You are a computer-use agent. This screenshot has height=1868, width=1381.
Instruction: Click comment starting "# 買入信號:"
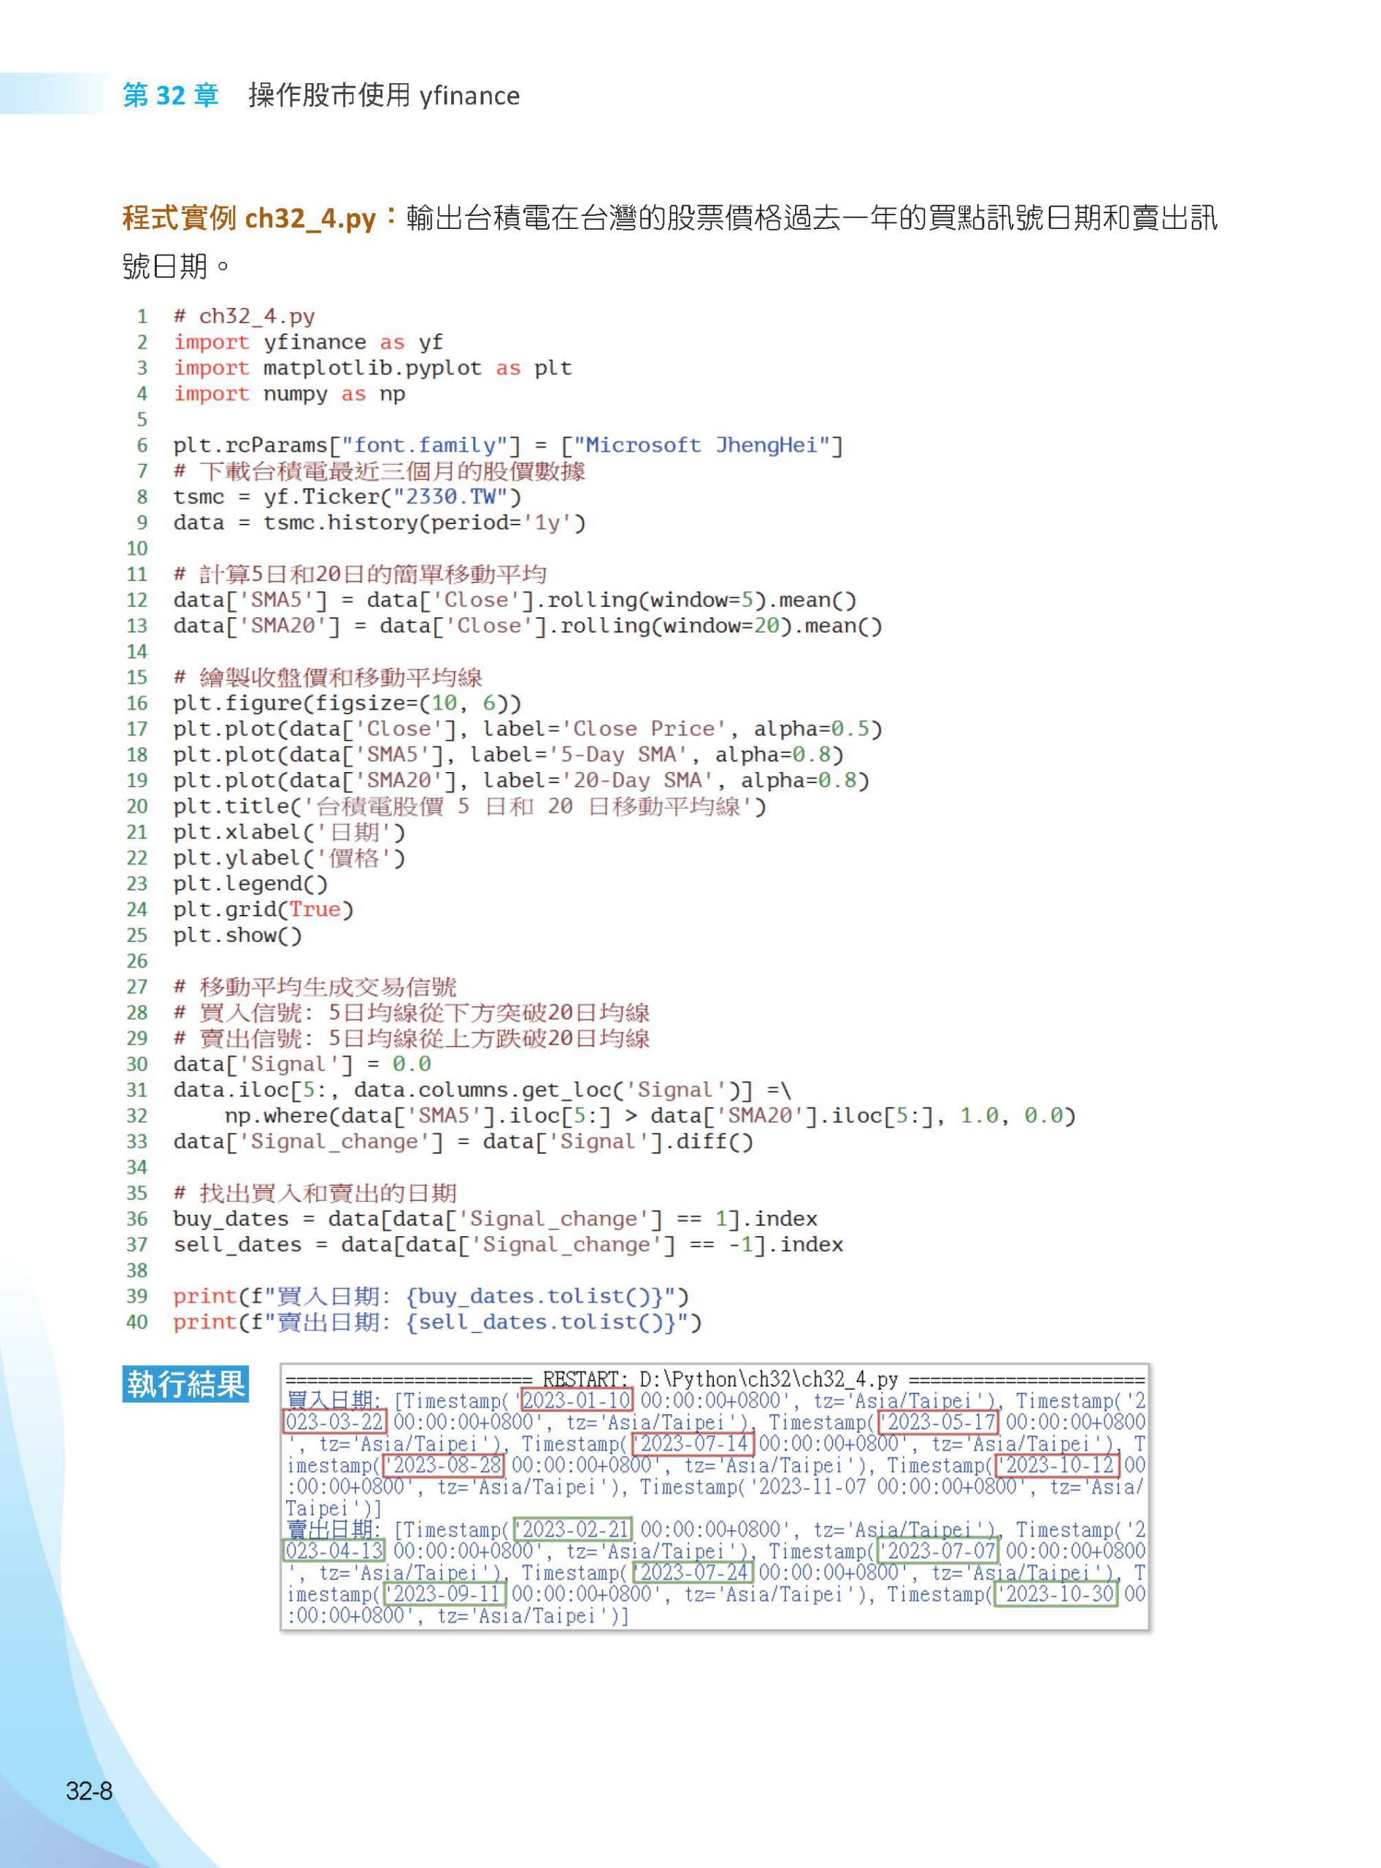(411, 1013)
